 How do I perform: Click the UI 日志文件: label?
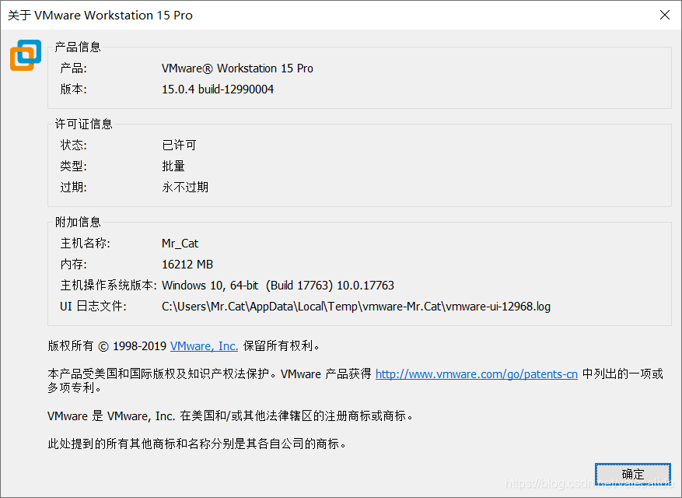93,307
